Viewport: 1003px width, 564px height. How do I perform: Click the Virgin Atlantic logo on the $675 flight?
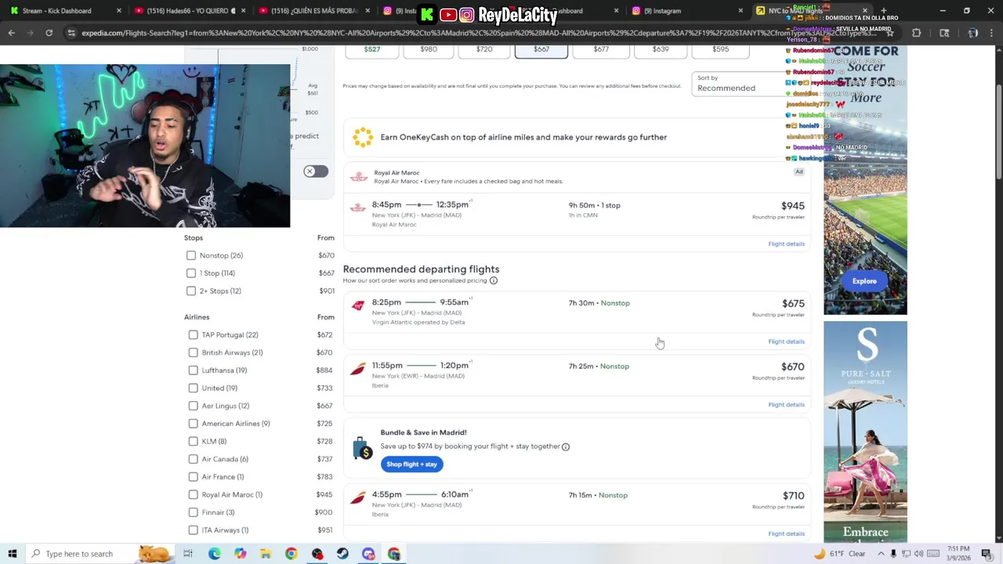(358, 305)
